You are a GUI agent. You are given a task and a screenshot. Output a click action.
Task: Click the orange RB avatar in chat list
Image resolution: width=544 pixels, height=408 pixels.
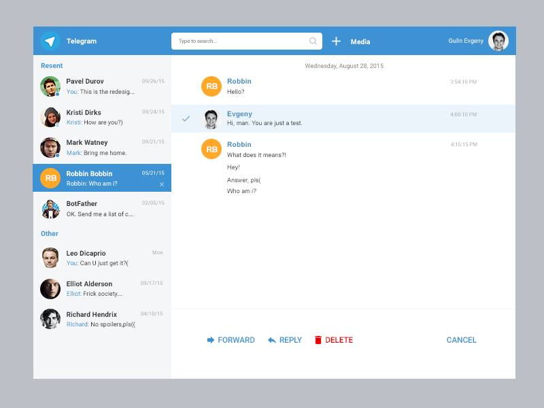pos(50,178)
